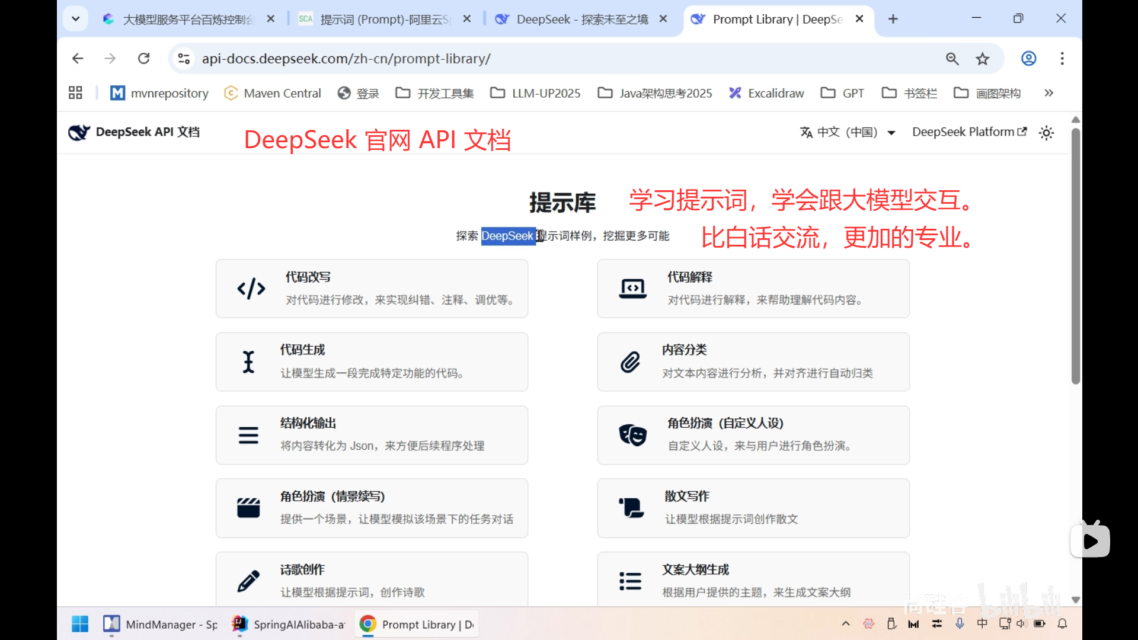Open Chrome's three-dot menu
The height and width of the screenshot is (640, 1138).
(x=1062, y=59)
